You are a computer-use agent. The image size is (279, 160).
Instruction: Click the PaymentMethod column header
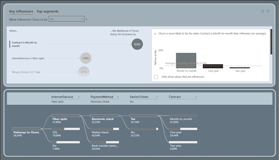coord(102,97)
